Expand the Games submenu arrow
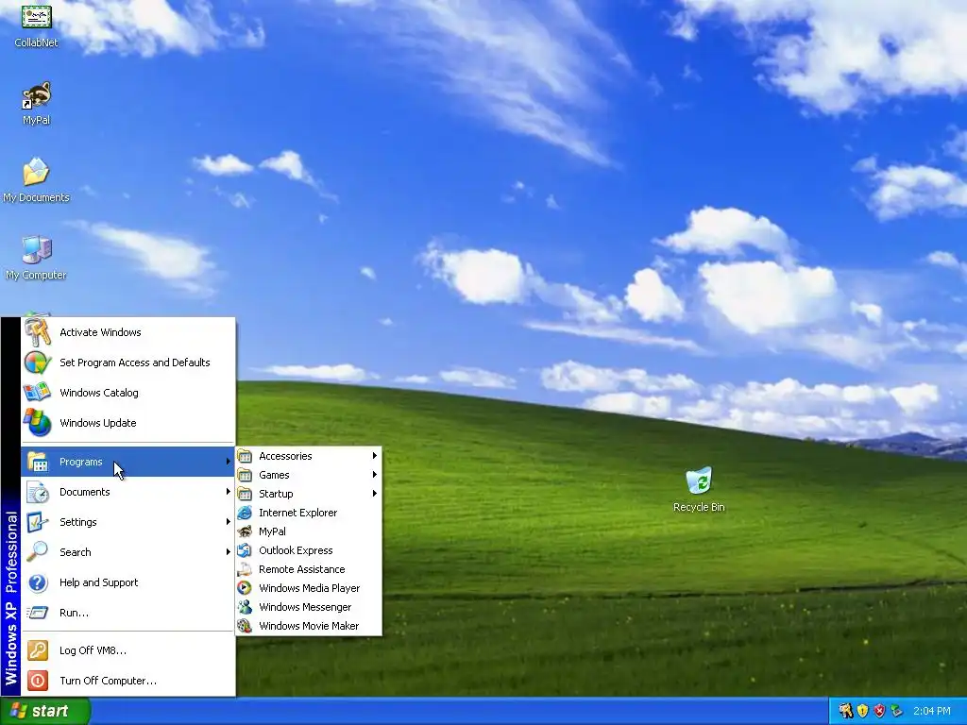 point(374,475)
